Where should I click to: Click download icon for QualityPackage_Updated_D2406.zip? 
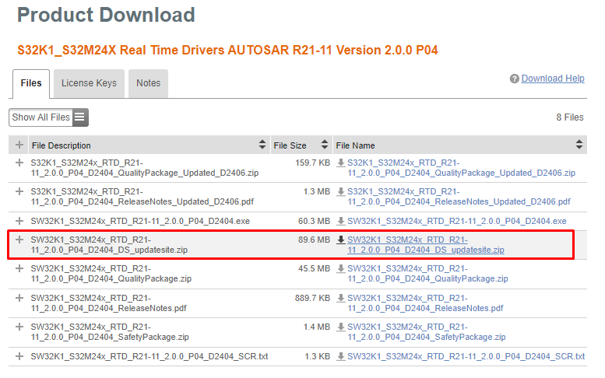341,163
